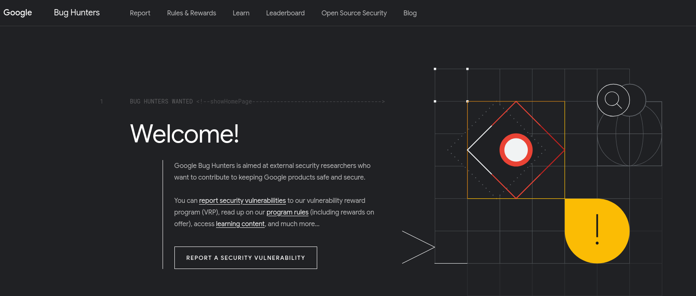Click the red ring target circle
Viewport: 696px width, 296px height.
coord(516,150)
